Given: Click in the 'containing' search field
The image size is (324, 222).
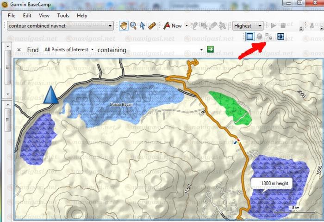Looking at the screenshot, I should coord(167,49).
